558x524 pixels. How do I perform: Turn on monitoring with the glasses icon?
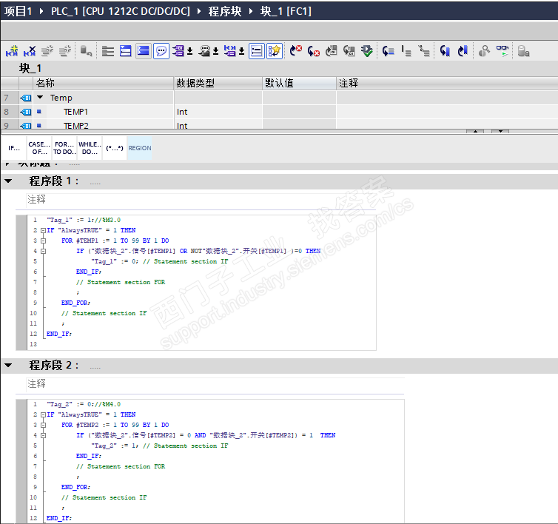(x=502, y=51)
